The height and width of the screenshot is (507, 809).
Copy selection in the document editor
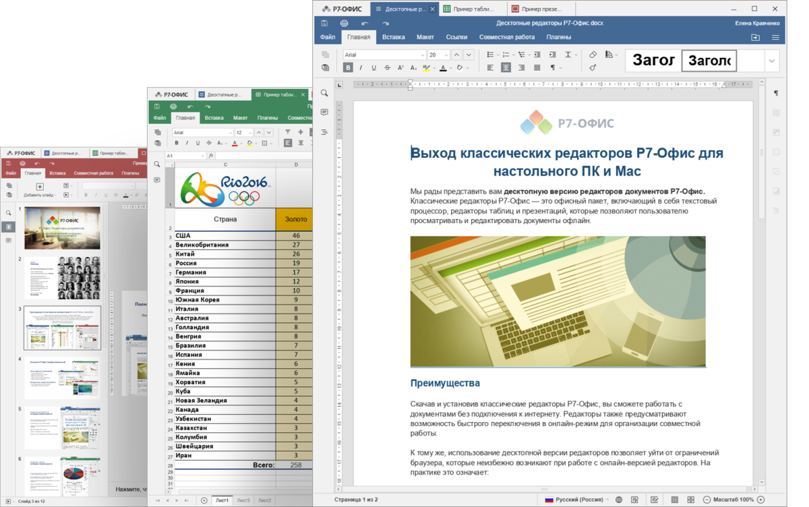(x=325, y=55)
